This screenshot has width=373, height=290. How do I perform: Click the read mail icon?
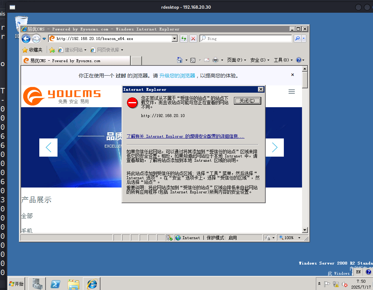point(207,60)
